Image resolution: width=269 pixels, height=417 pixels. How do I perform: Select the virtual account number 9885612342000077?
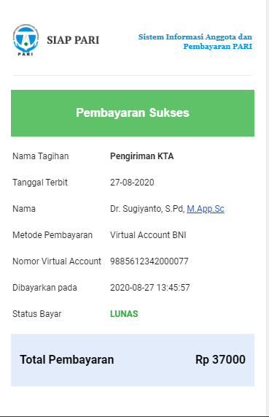pos(149,261)
